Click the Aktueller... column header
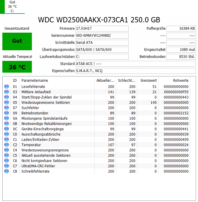198x202 pixels. [105, 81]
